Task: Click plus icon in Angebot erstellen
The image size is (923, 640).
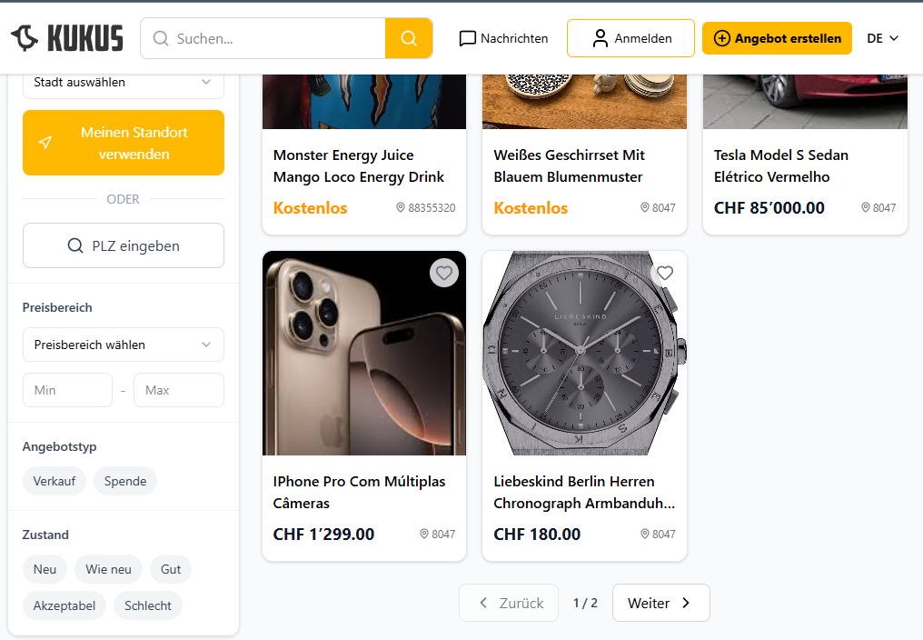Action: tap(722, 38)
